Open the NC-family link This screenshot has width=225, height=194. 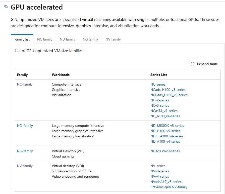tap(25, 85)
